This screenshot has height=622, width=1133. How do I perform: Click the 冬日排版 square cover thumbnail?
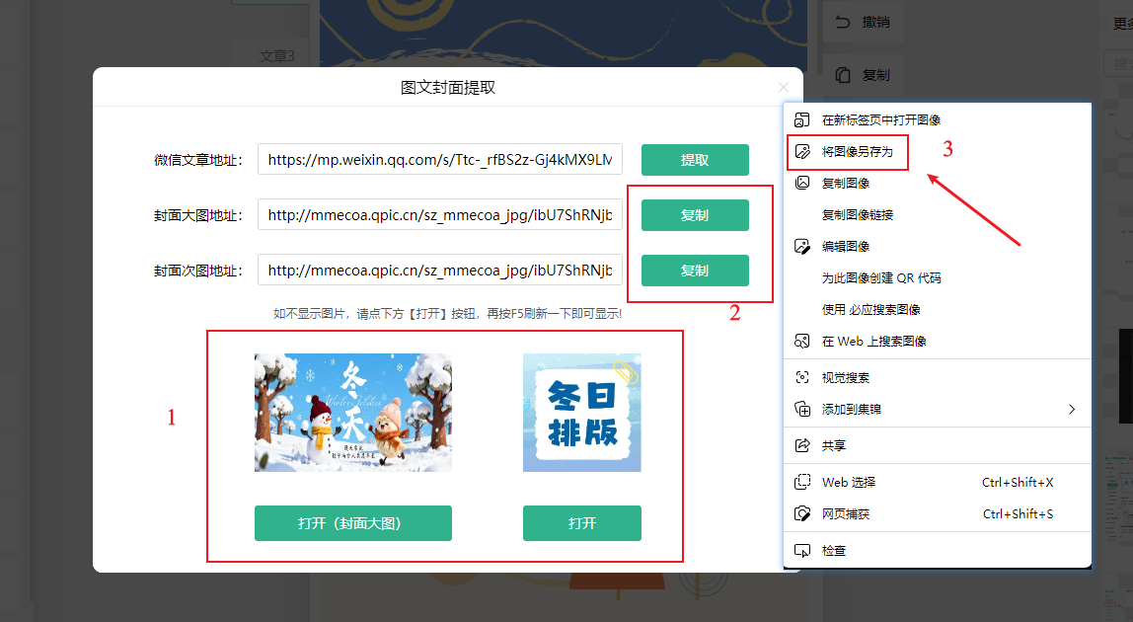coord(581,412)
